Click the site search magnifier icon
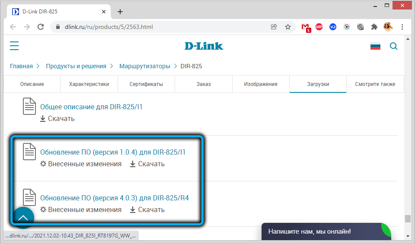The image size is (415, 244). pos(393,46)
